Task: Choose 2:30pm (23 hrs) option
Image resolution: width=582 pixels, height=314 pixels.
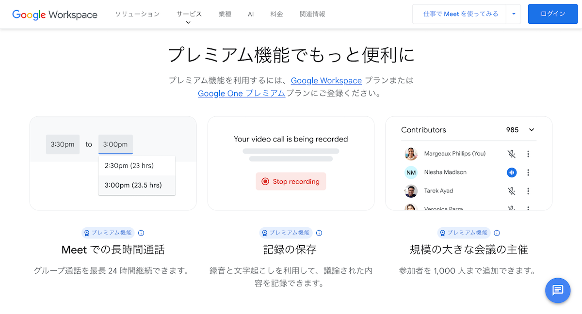Action: (137, 166)
